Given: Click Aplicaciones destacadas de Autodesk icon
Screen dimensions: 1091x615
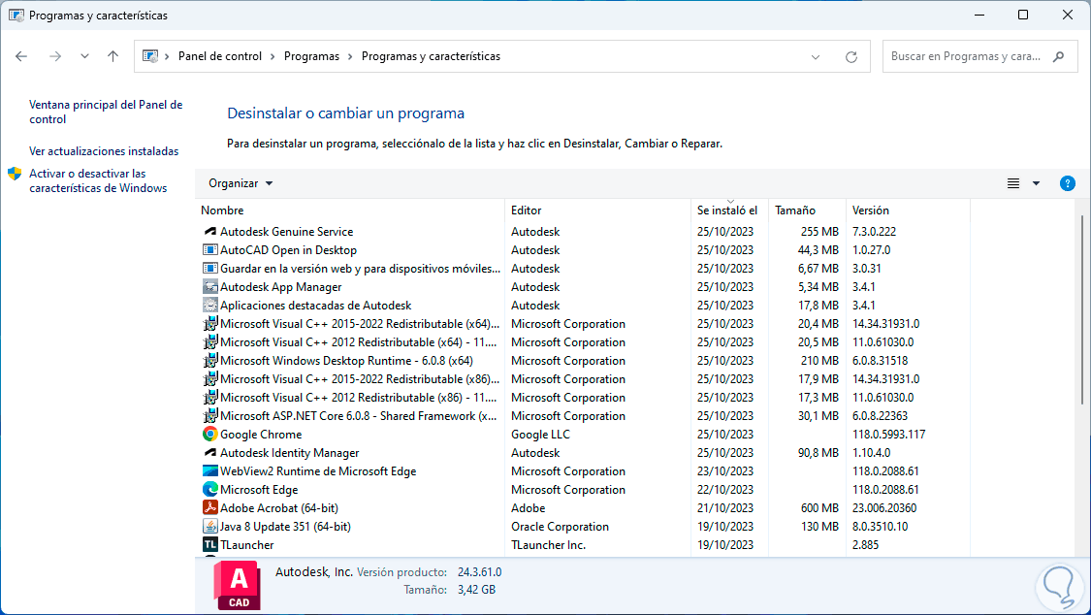Looking at the screenshot, I should pyautogui.click(x=210, y=306).
